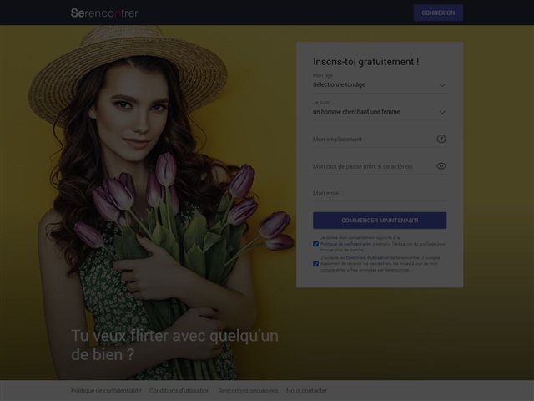Click the CONNEXION button

(x=438, y=13)
